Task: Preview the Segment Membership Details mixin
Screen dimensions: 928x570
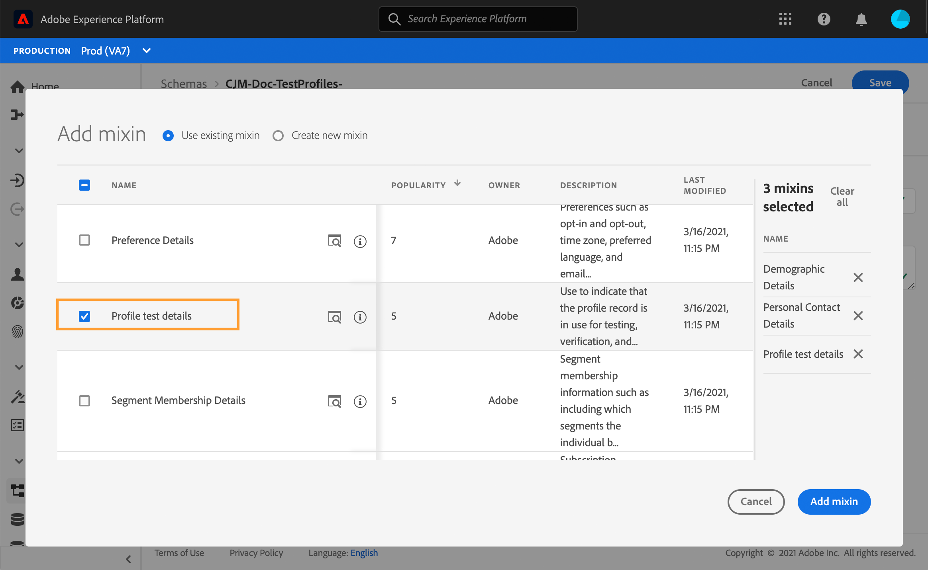Action: pos(334,402)
